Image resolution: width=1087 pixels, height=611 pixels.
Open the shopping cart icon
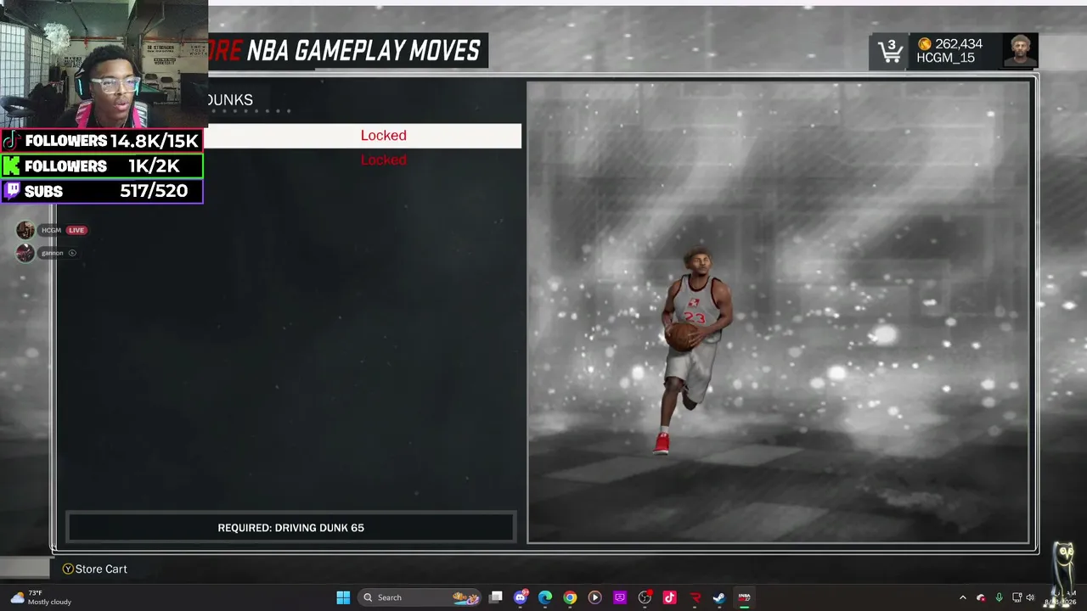(890, 52)
